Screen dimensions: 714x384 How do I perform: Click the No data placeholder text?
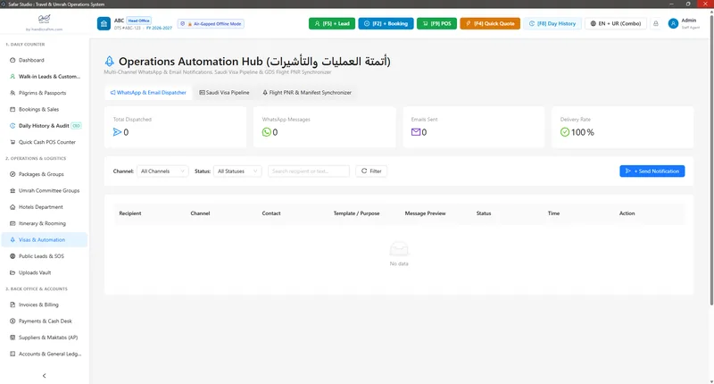coord(399,263)
